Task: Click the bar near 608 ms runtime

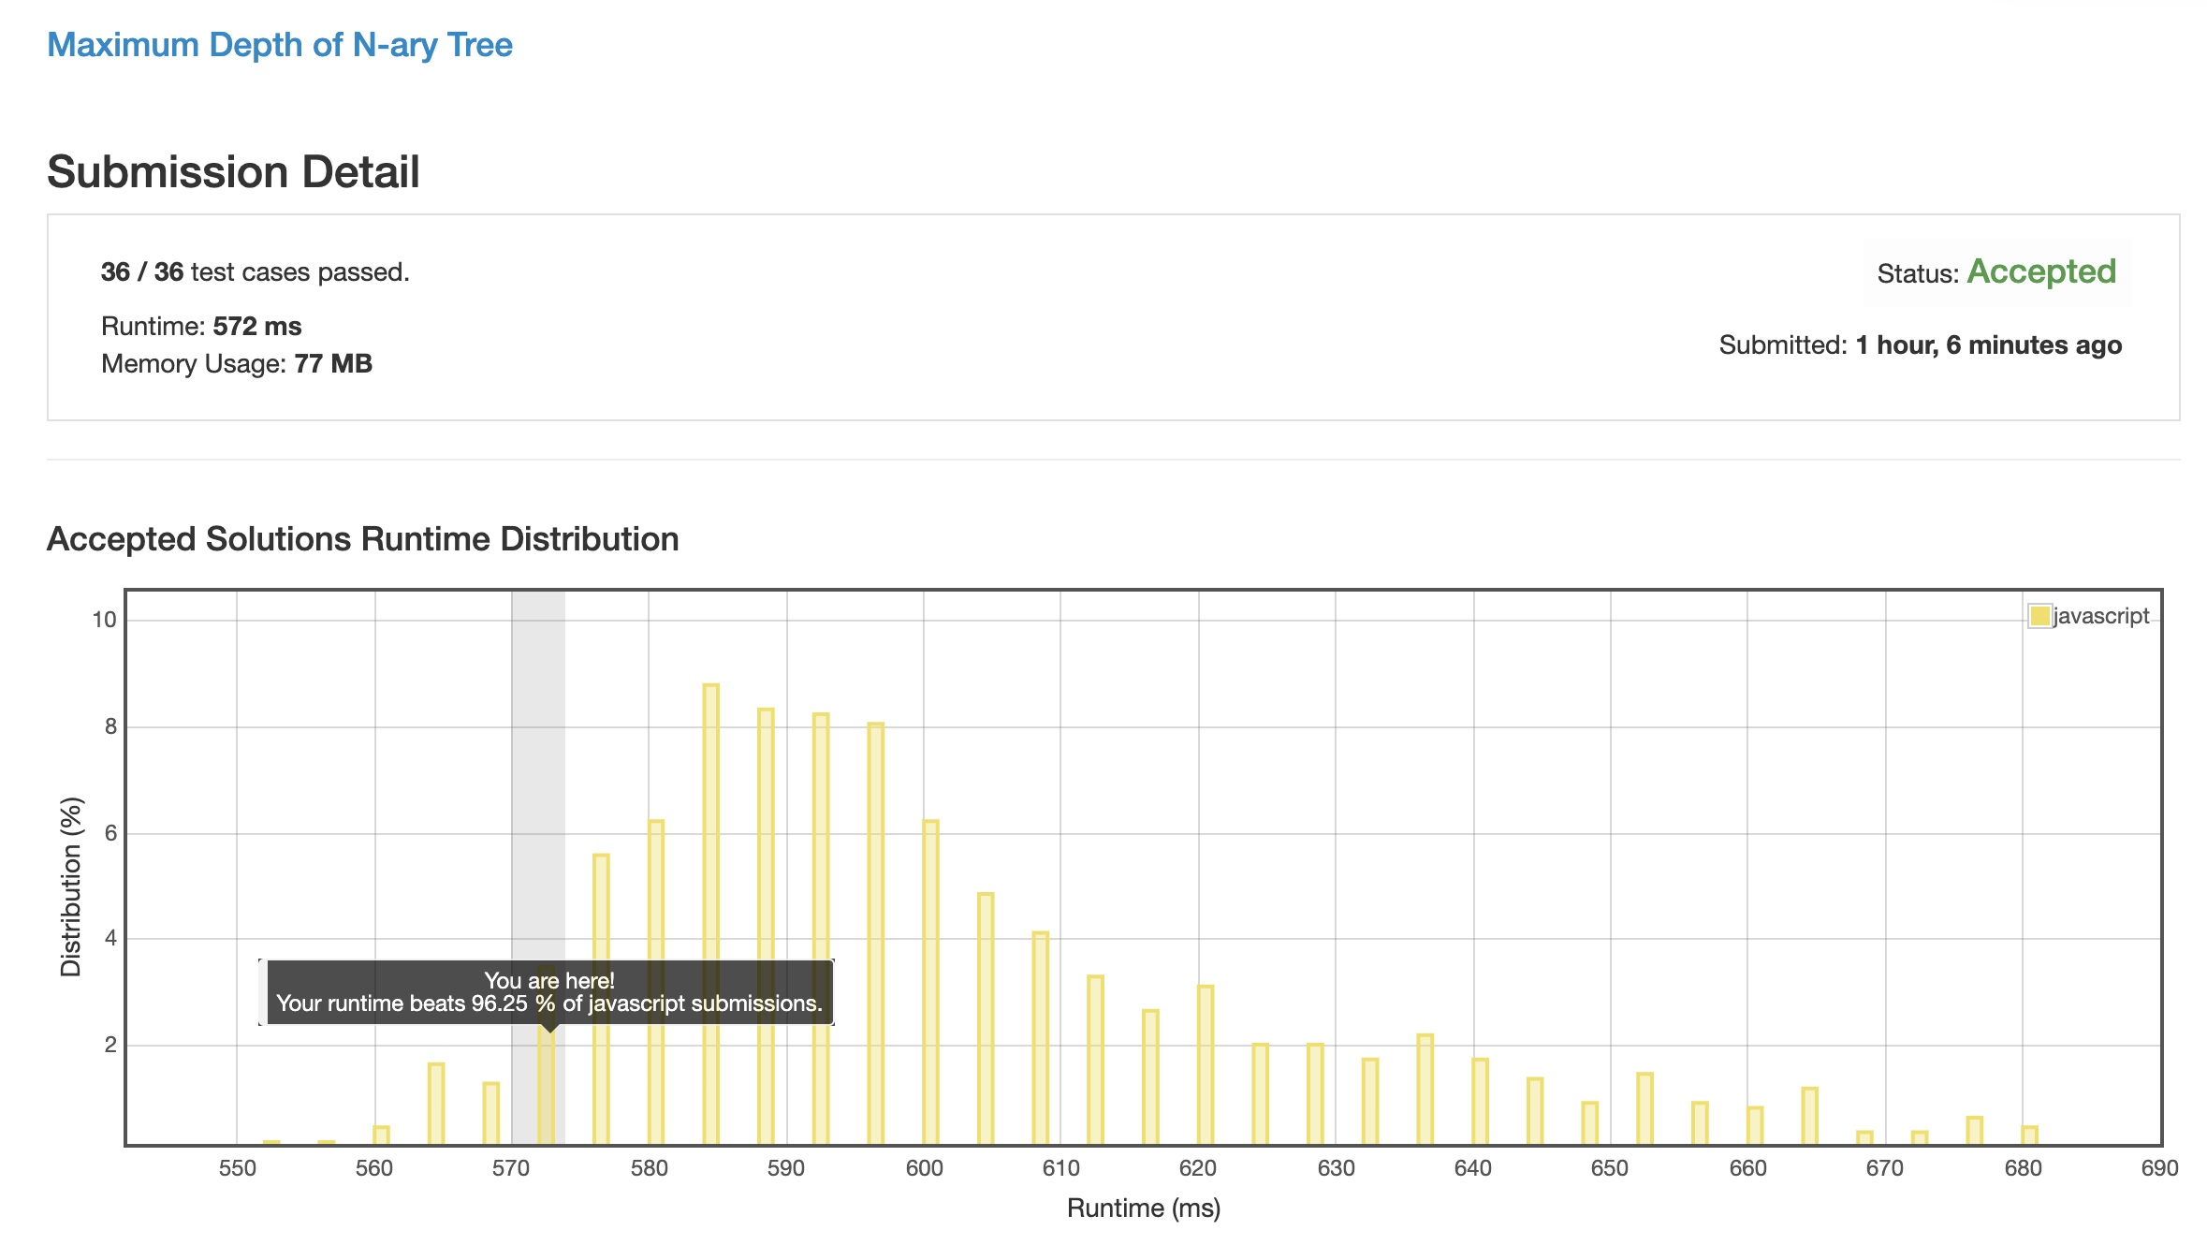Action: coord(1041,1038)
